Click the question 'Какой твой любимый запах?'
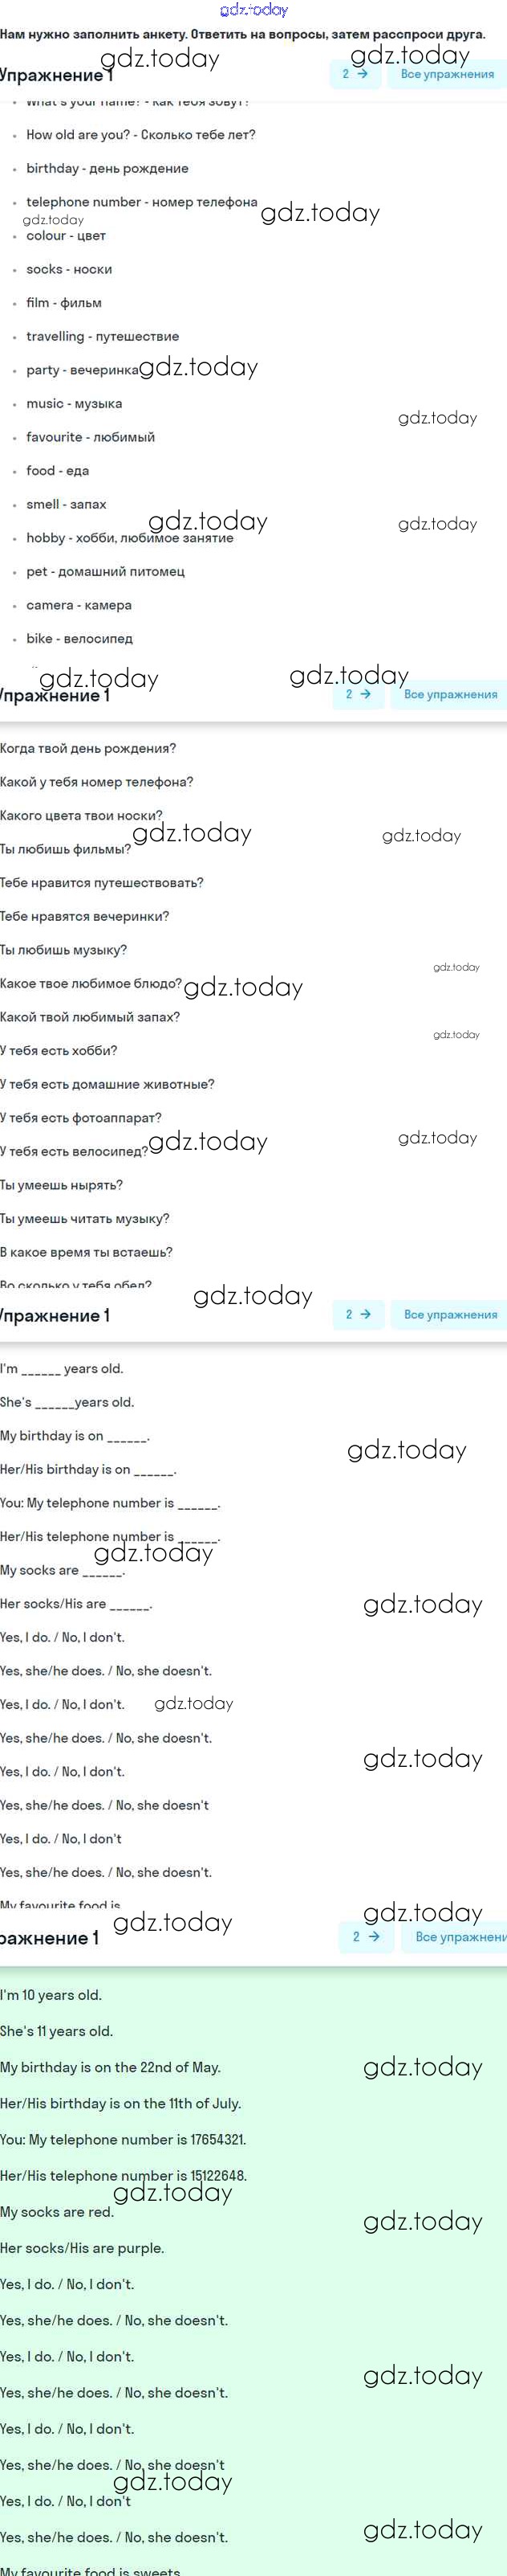The width and height of the screenshot is (507, 2576). pyautogui.click(x=90, y=1017)
